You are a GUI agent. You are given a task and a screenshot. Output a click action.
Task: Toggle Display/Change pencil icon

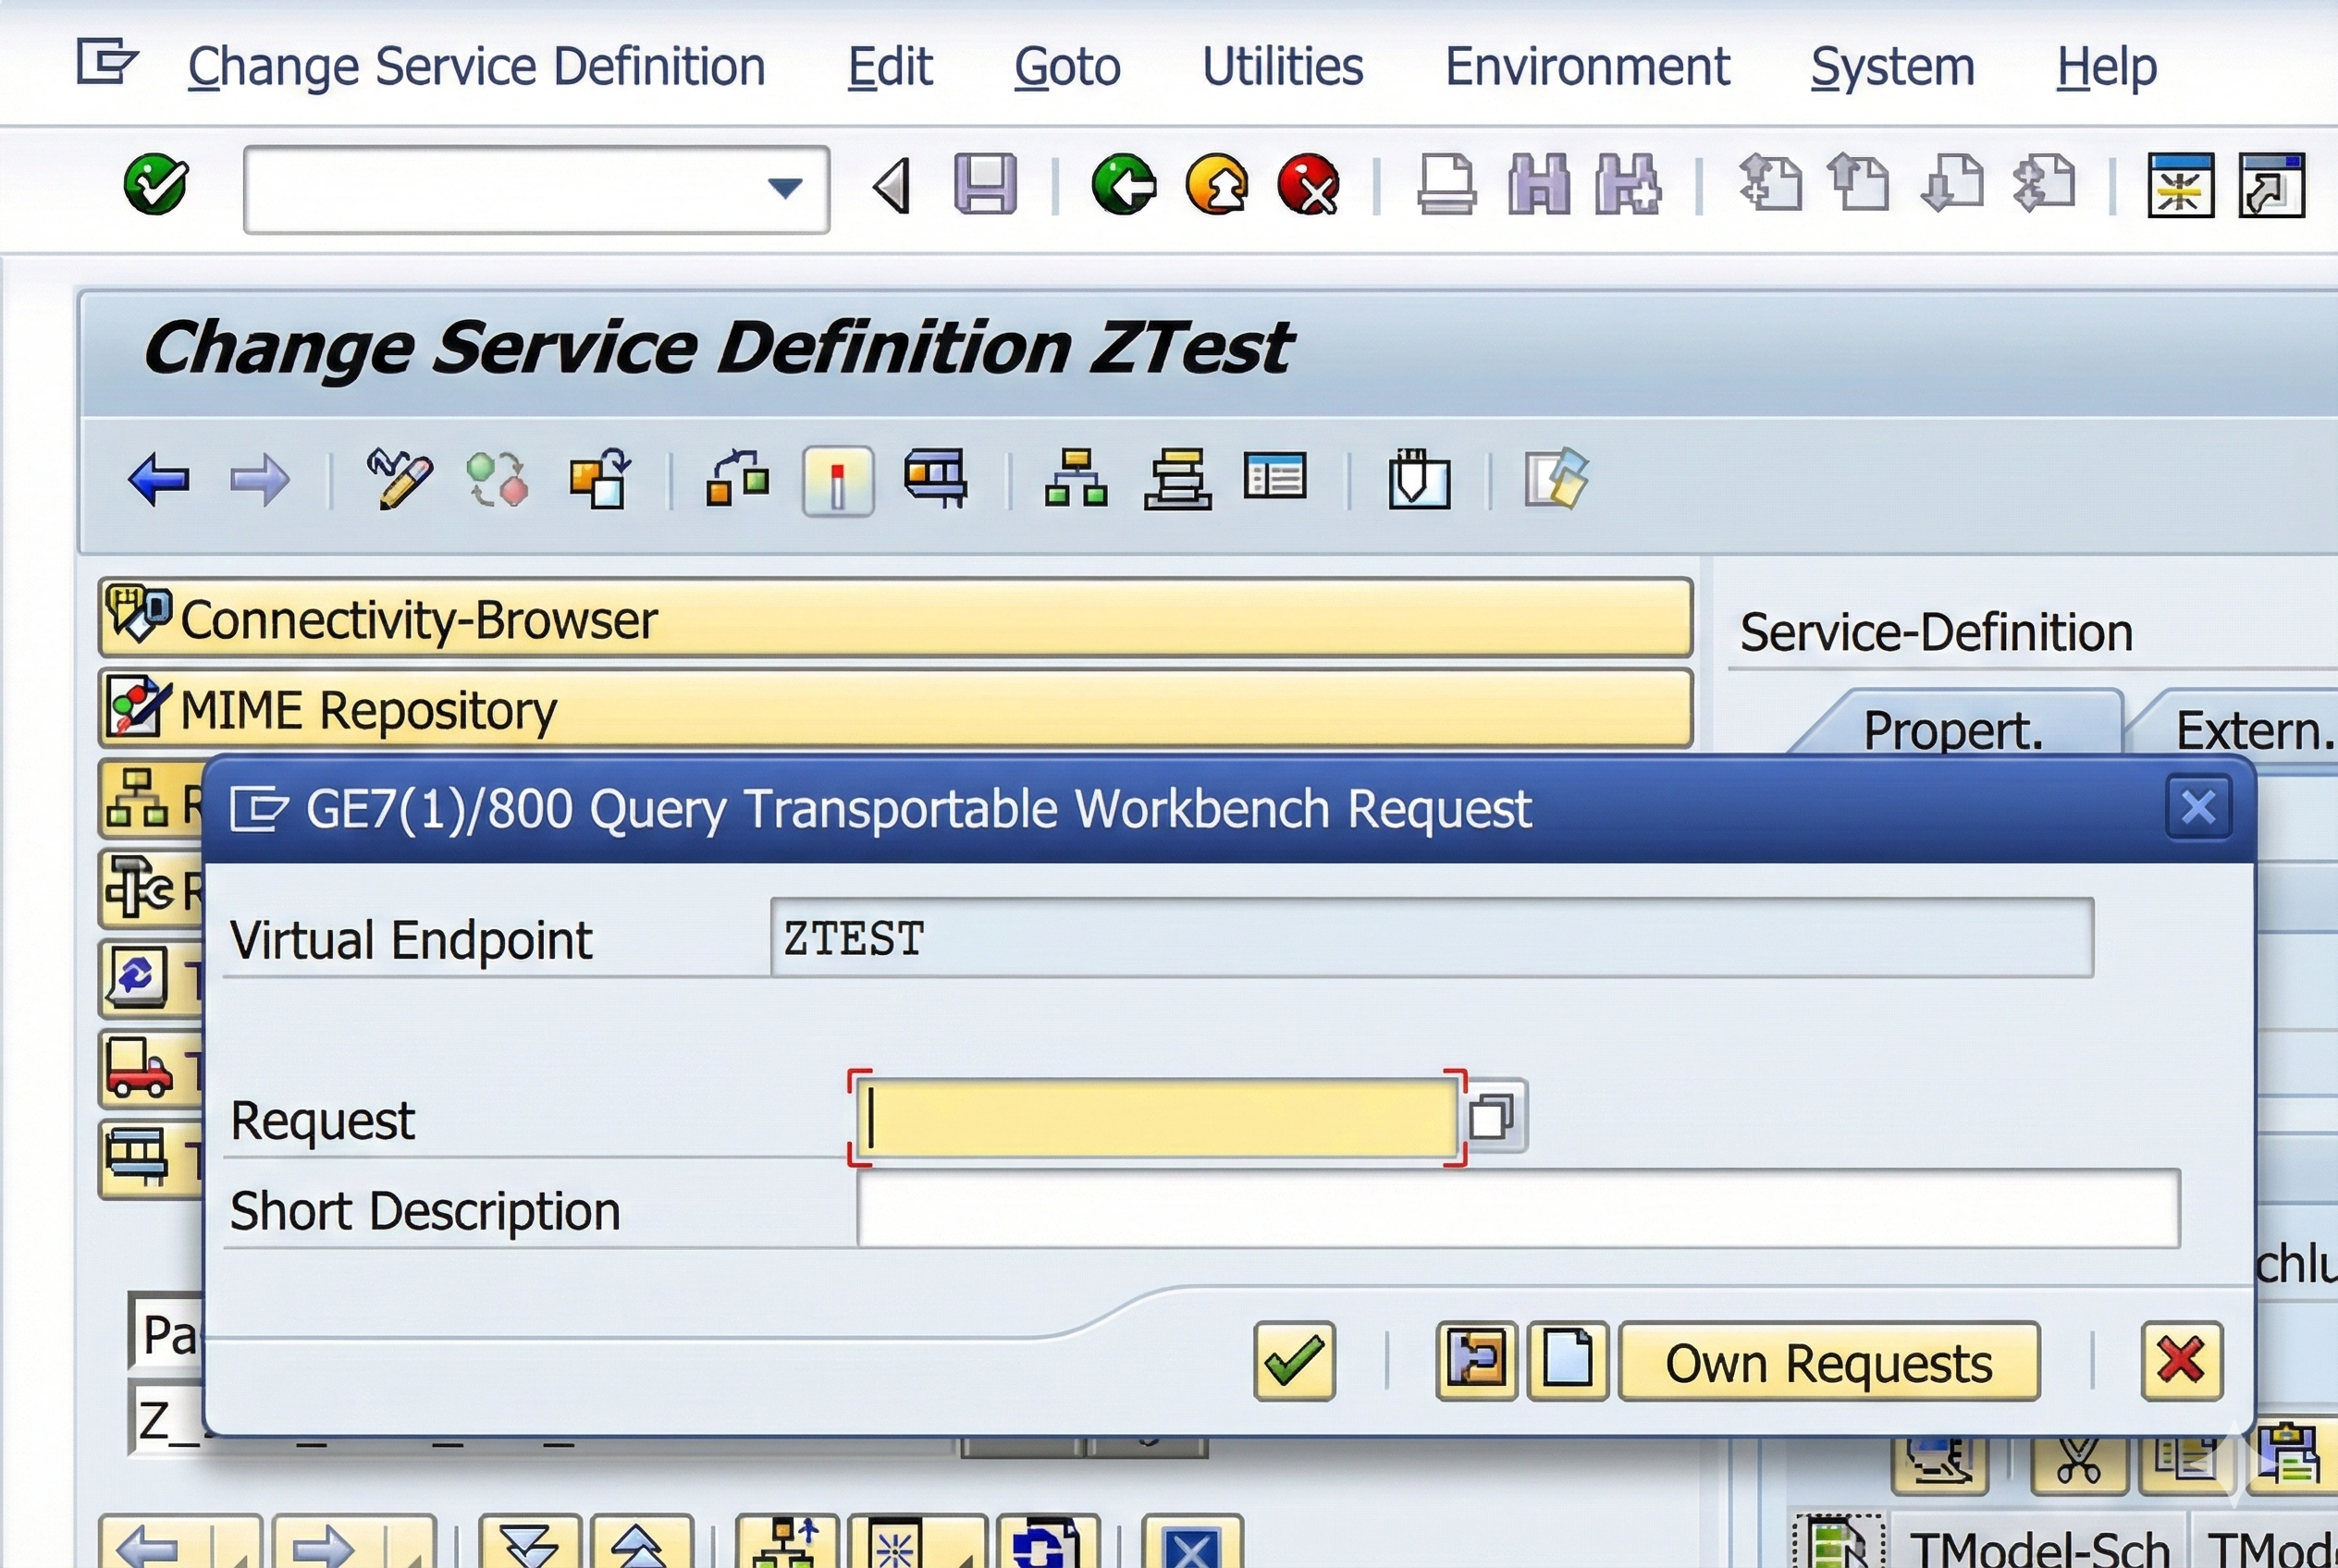pos(400,479)
